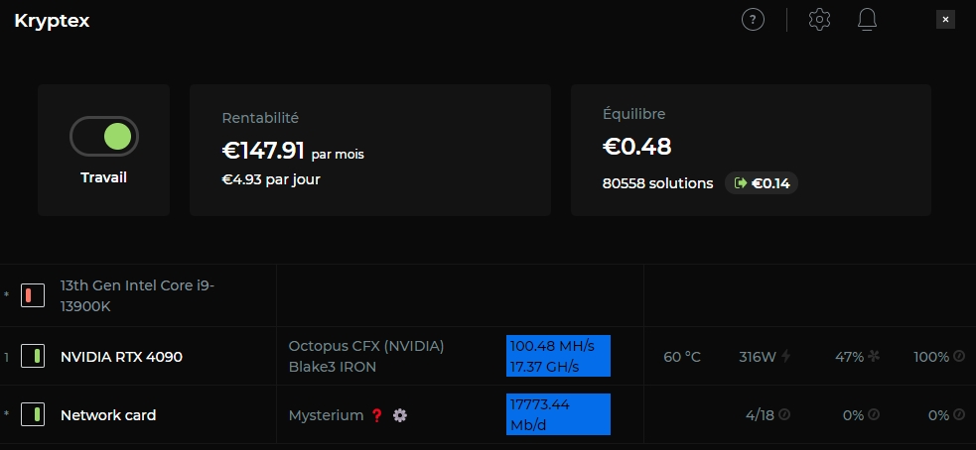Click the 17773.44 Mb/d traffic box
This screenshot has height=450, width=976.
point(558,414)
